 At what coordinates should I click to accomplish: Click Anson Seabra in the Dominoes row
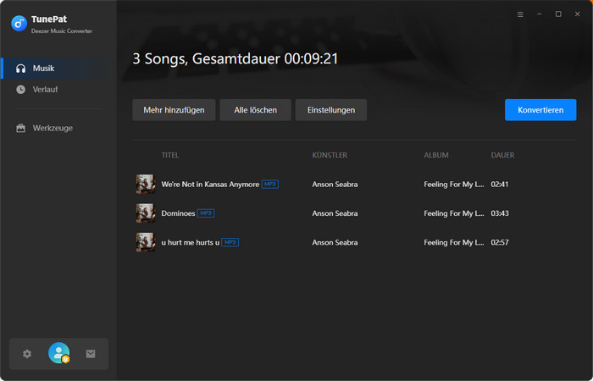335,213
